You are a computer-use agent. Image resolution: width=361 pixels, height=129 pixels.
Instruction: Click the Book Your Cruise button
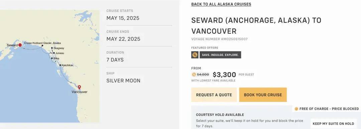tap(263, 95)
